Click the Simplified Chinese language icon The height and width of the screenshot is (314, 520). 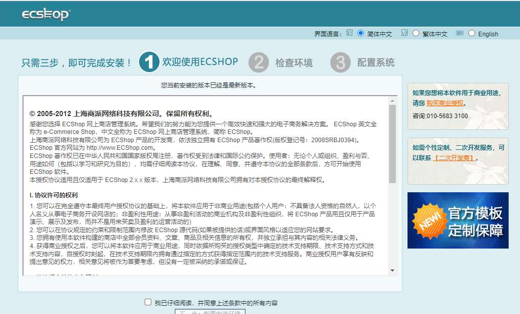[x=350, y=33]
